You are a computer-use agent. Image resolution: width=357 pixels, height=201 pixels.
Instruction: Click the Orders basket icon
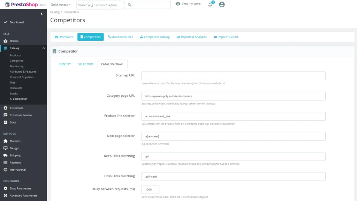tap(6, 41)
